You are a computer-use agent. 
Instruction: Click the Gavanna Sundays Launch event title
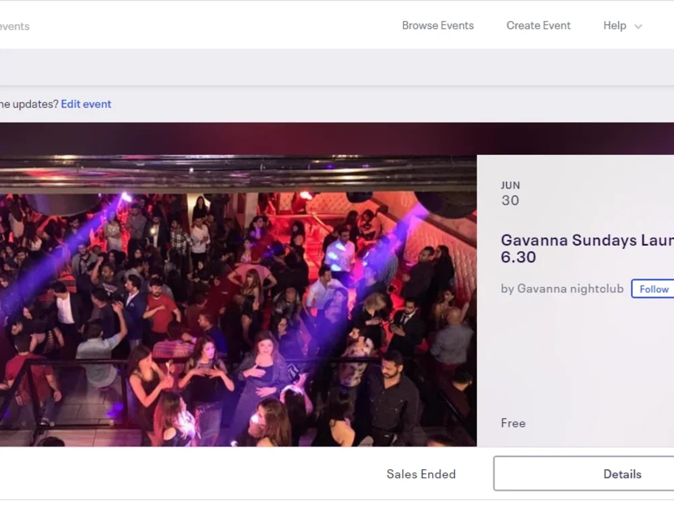(x=587, y=248)
